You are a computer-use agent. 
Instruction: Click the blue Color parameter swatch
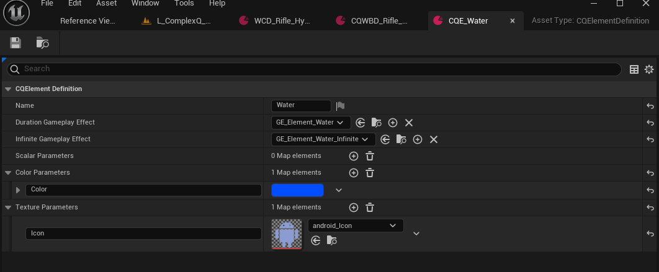[298, 190]
